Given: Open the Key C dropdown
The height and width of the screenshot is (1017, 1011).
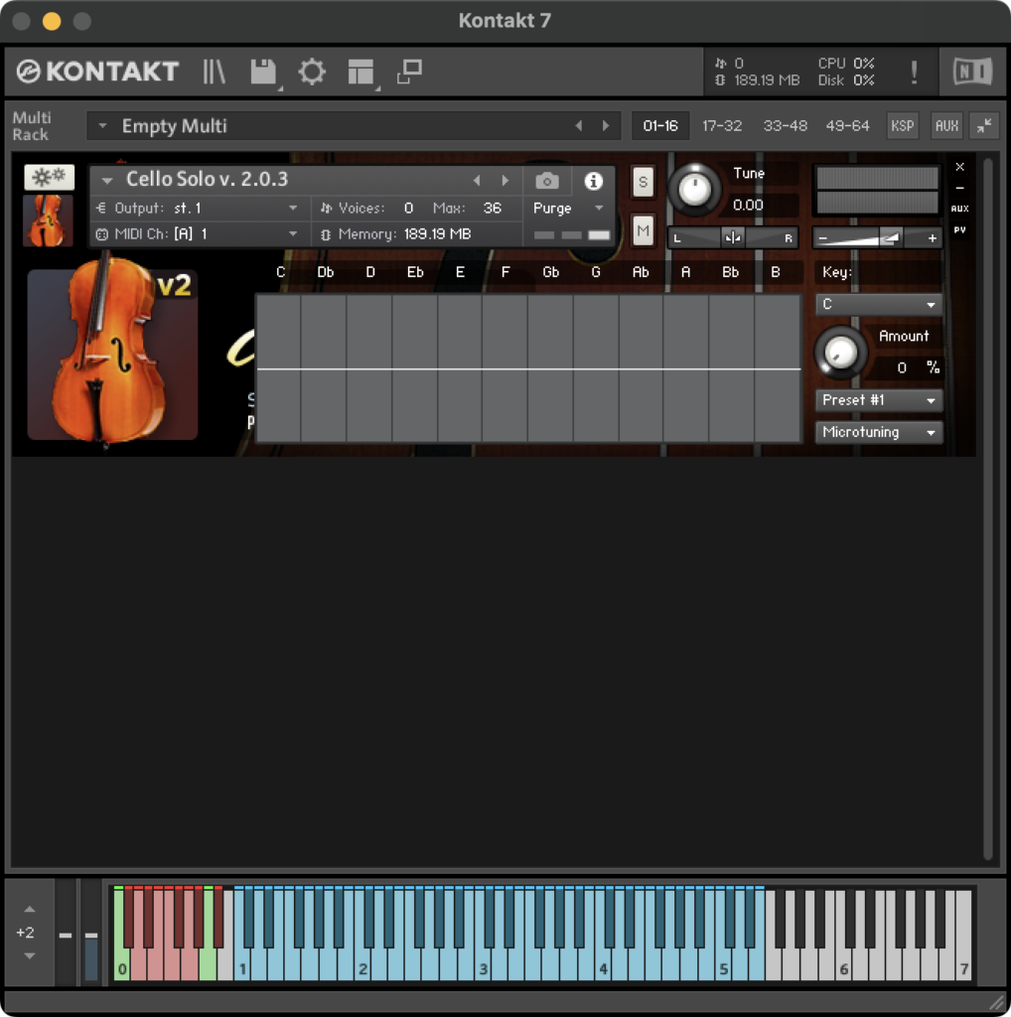Looking at the screenshot, I should point(878,304).
